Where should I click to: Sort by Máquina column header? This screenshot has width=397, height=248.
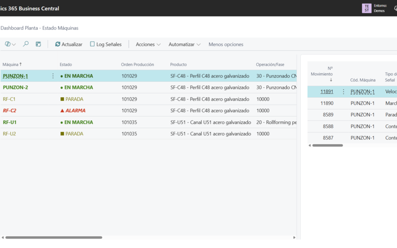click(x=12, y=64)
